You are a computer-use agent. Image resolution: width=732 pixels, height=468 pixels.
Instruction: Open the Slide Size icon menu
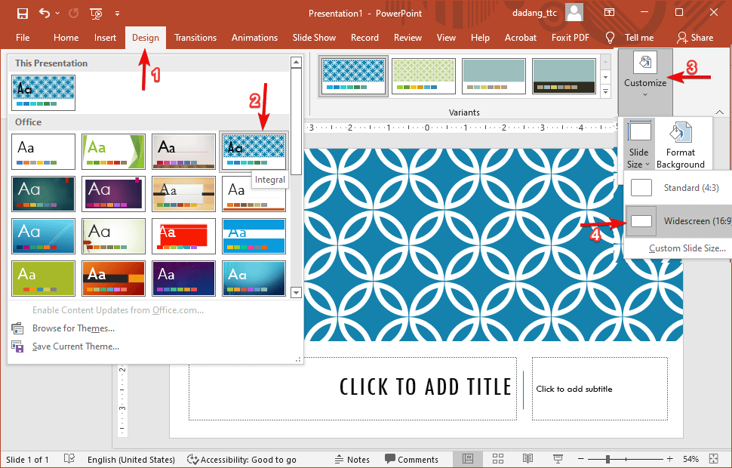(638, 145)
